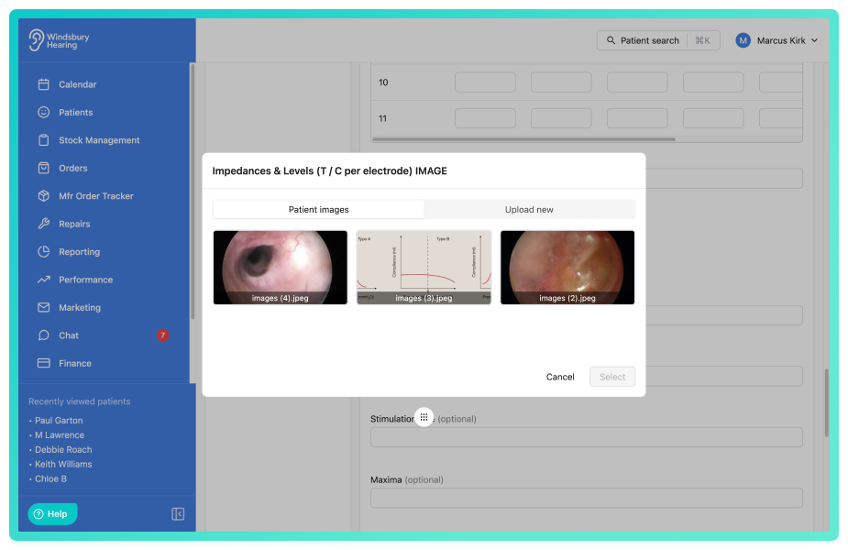
Task: Collapse the sidebar using the panel icon
Action: tap(178, 513)
